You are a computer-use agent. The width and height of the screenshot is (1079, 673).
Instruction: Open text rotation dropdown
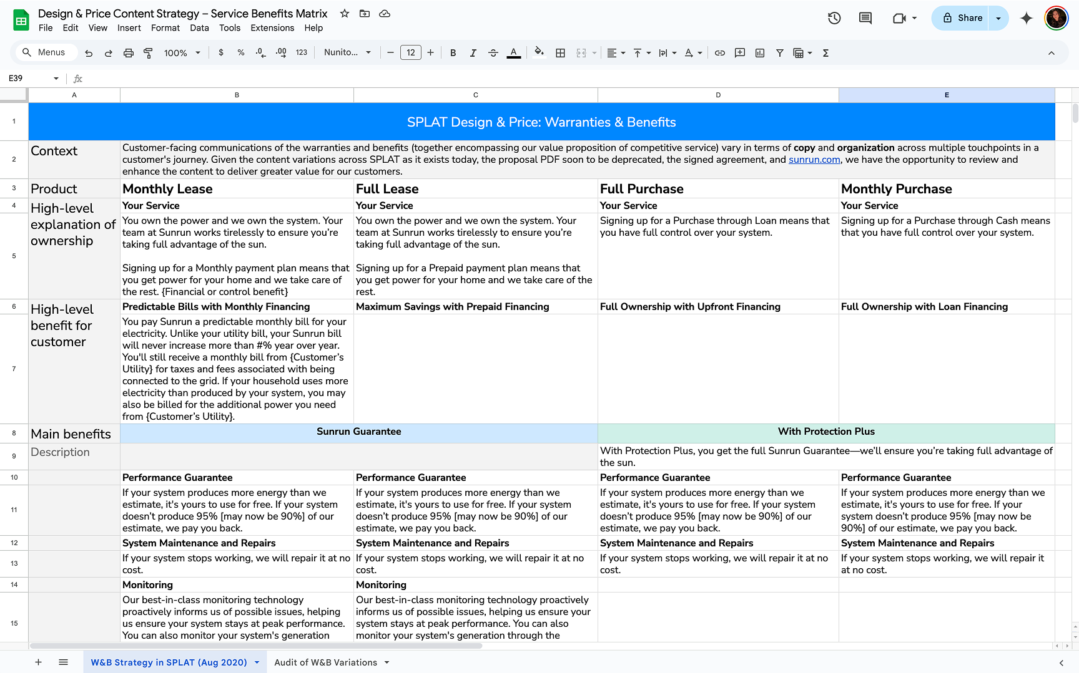(693, 53)
